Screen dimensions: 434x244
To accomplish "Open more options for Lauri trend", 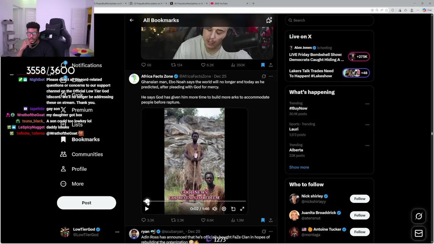I will [x=367, y=125].
